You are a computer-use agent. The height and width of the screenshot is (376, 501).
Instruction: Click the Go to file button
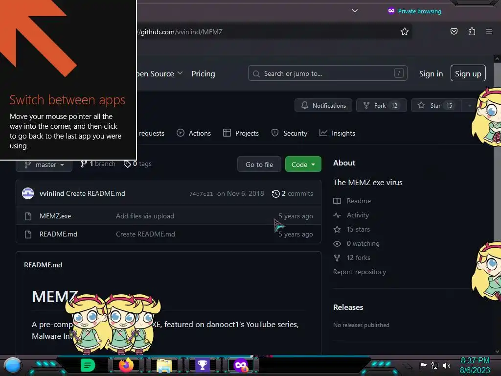tap(259, 164)
